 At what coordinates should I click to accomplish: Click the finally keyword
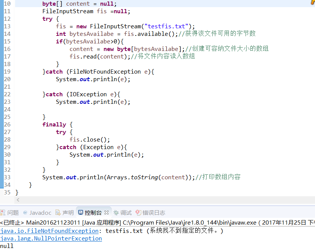click(54, 125)
